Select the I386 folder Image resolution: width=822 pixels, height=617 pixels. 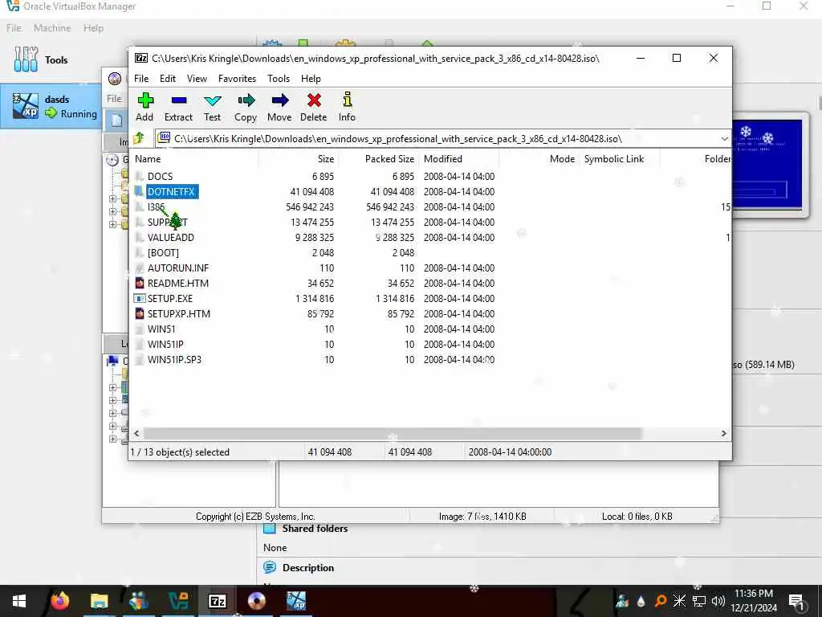pos(156,207)
